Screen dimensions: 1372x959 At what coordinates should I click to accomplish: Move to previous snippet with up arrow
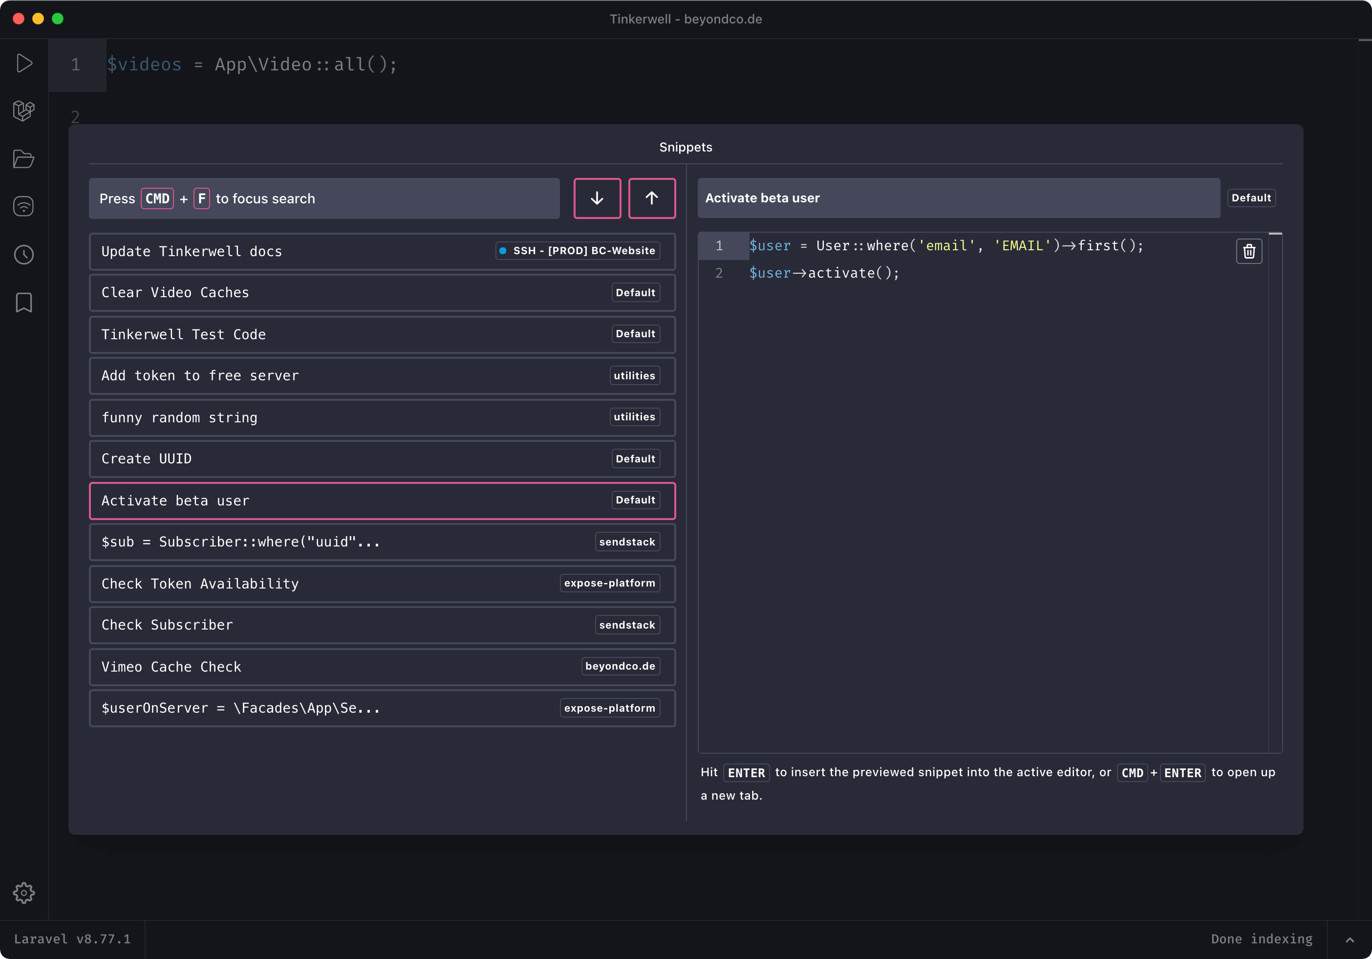point(652,198)
